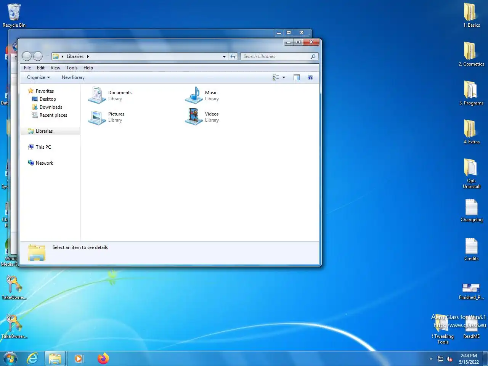Launch media player from taskbar

pyautogui.click(x=79, y=359)
